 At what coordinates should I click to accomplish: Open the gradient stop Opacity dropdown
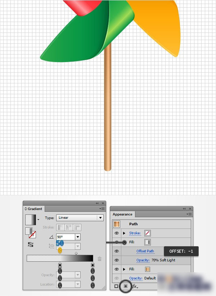[x=78, y=275]
